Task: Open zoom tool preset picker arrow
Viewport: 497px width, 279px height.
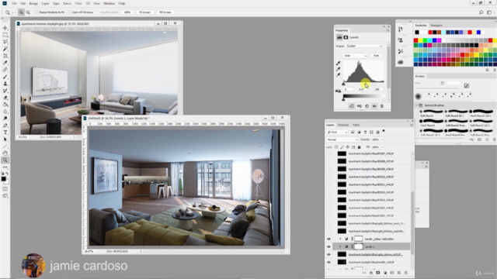Action: tap(13, 12)
